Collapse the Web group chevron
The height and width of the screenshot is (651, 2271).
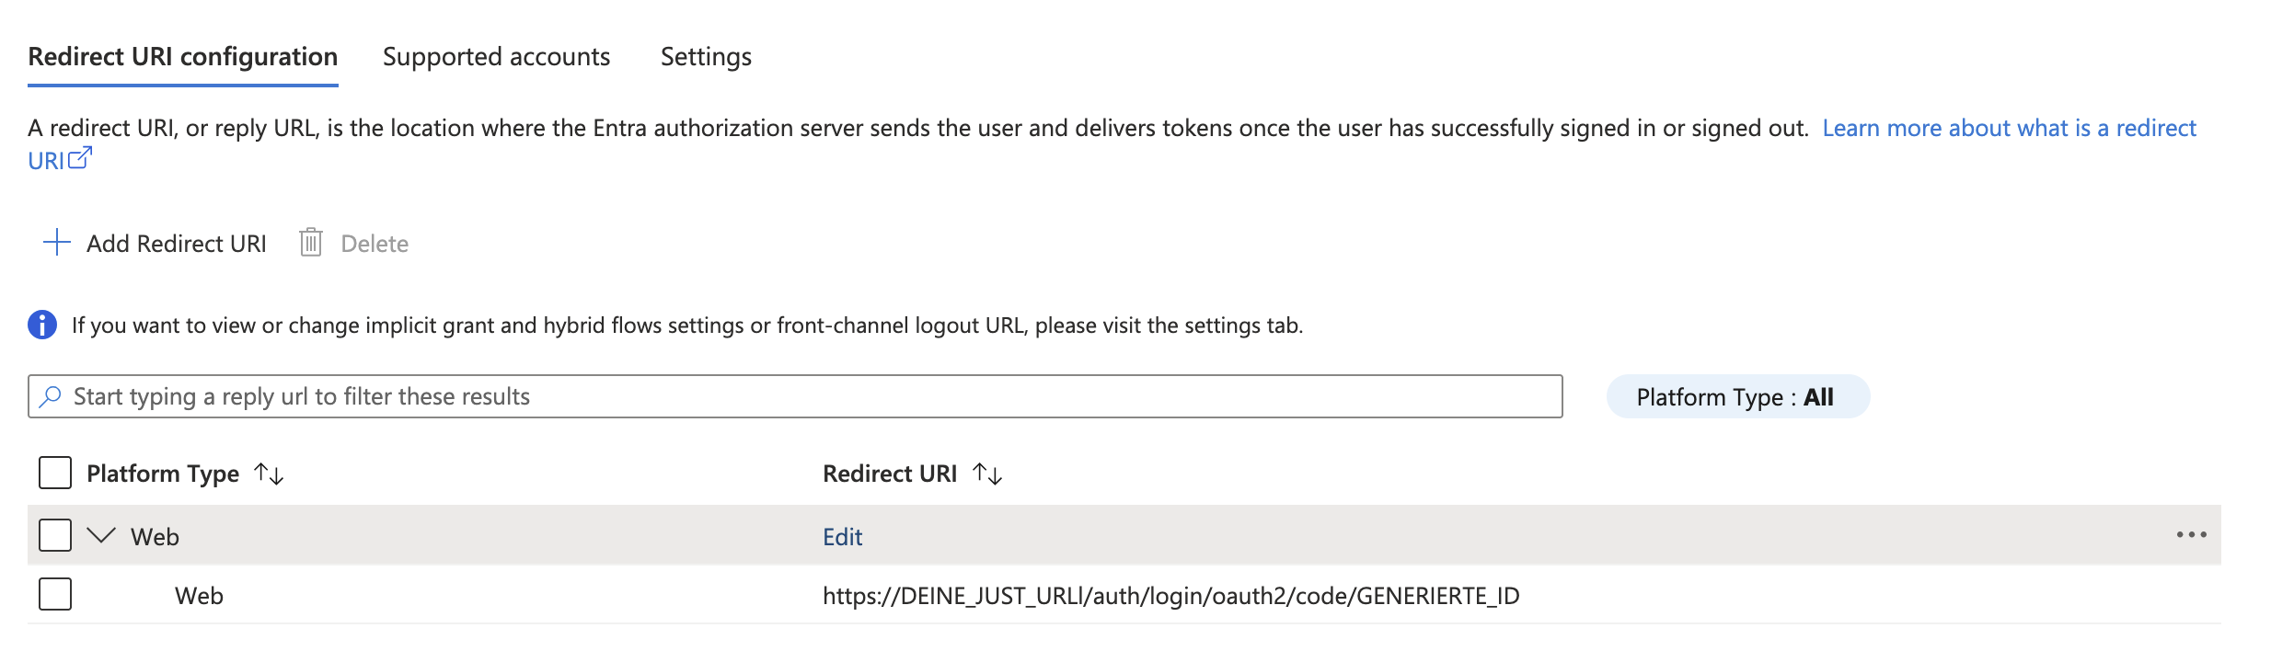tap(101, 535)
